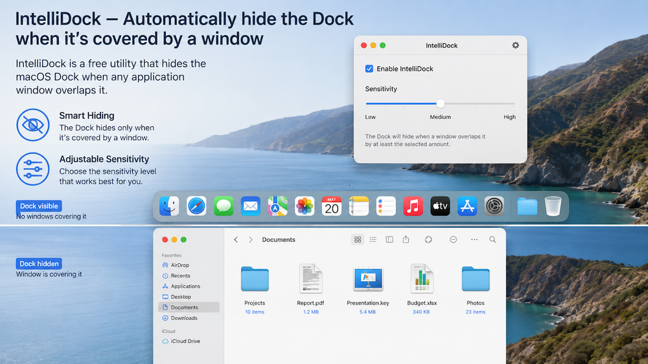Open the Finder toolbar overflow dots
The image size is (648, 364).
474,239
